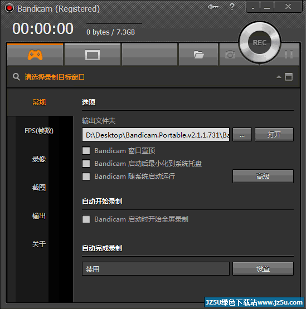Click the 高级 advanced button
The height and width of the screenshot is (309, 306).
[263, 176]
